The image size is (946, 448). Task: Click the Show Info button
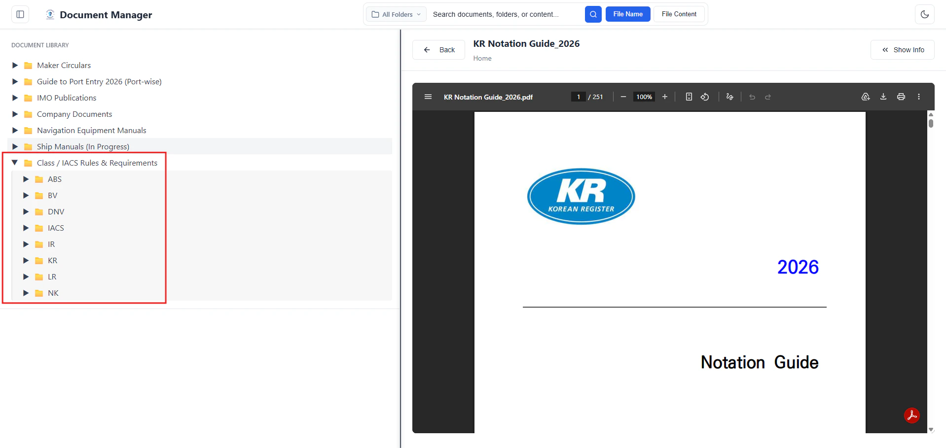903,50
